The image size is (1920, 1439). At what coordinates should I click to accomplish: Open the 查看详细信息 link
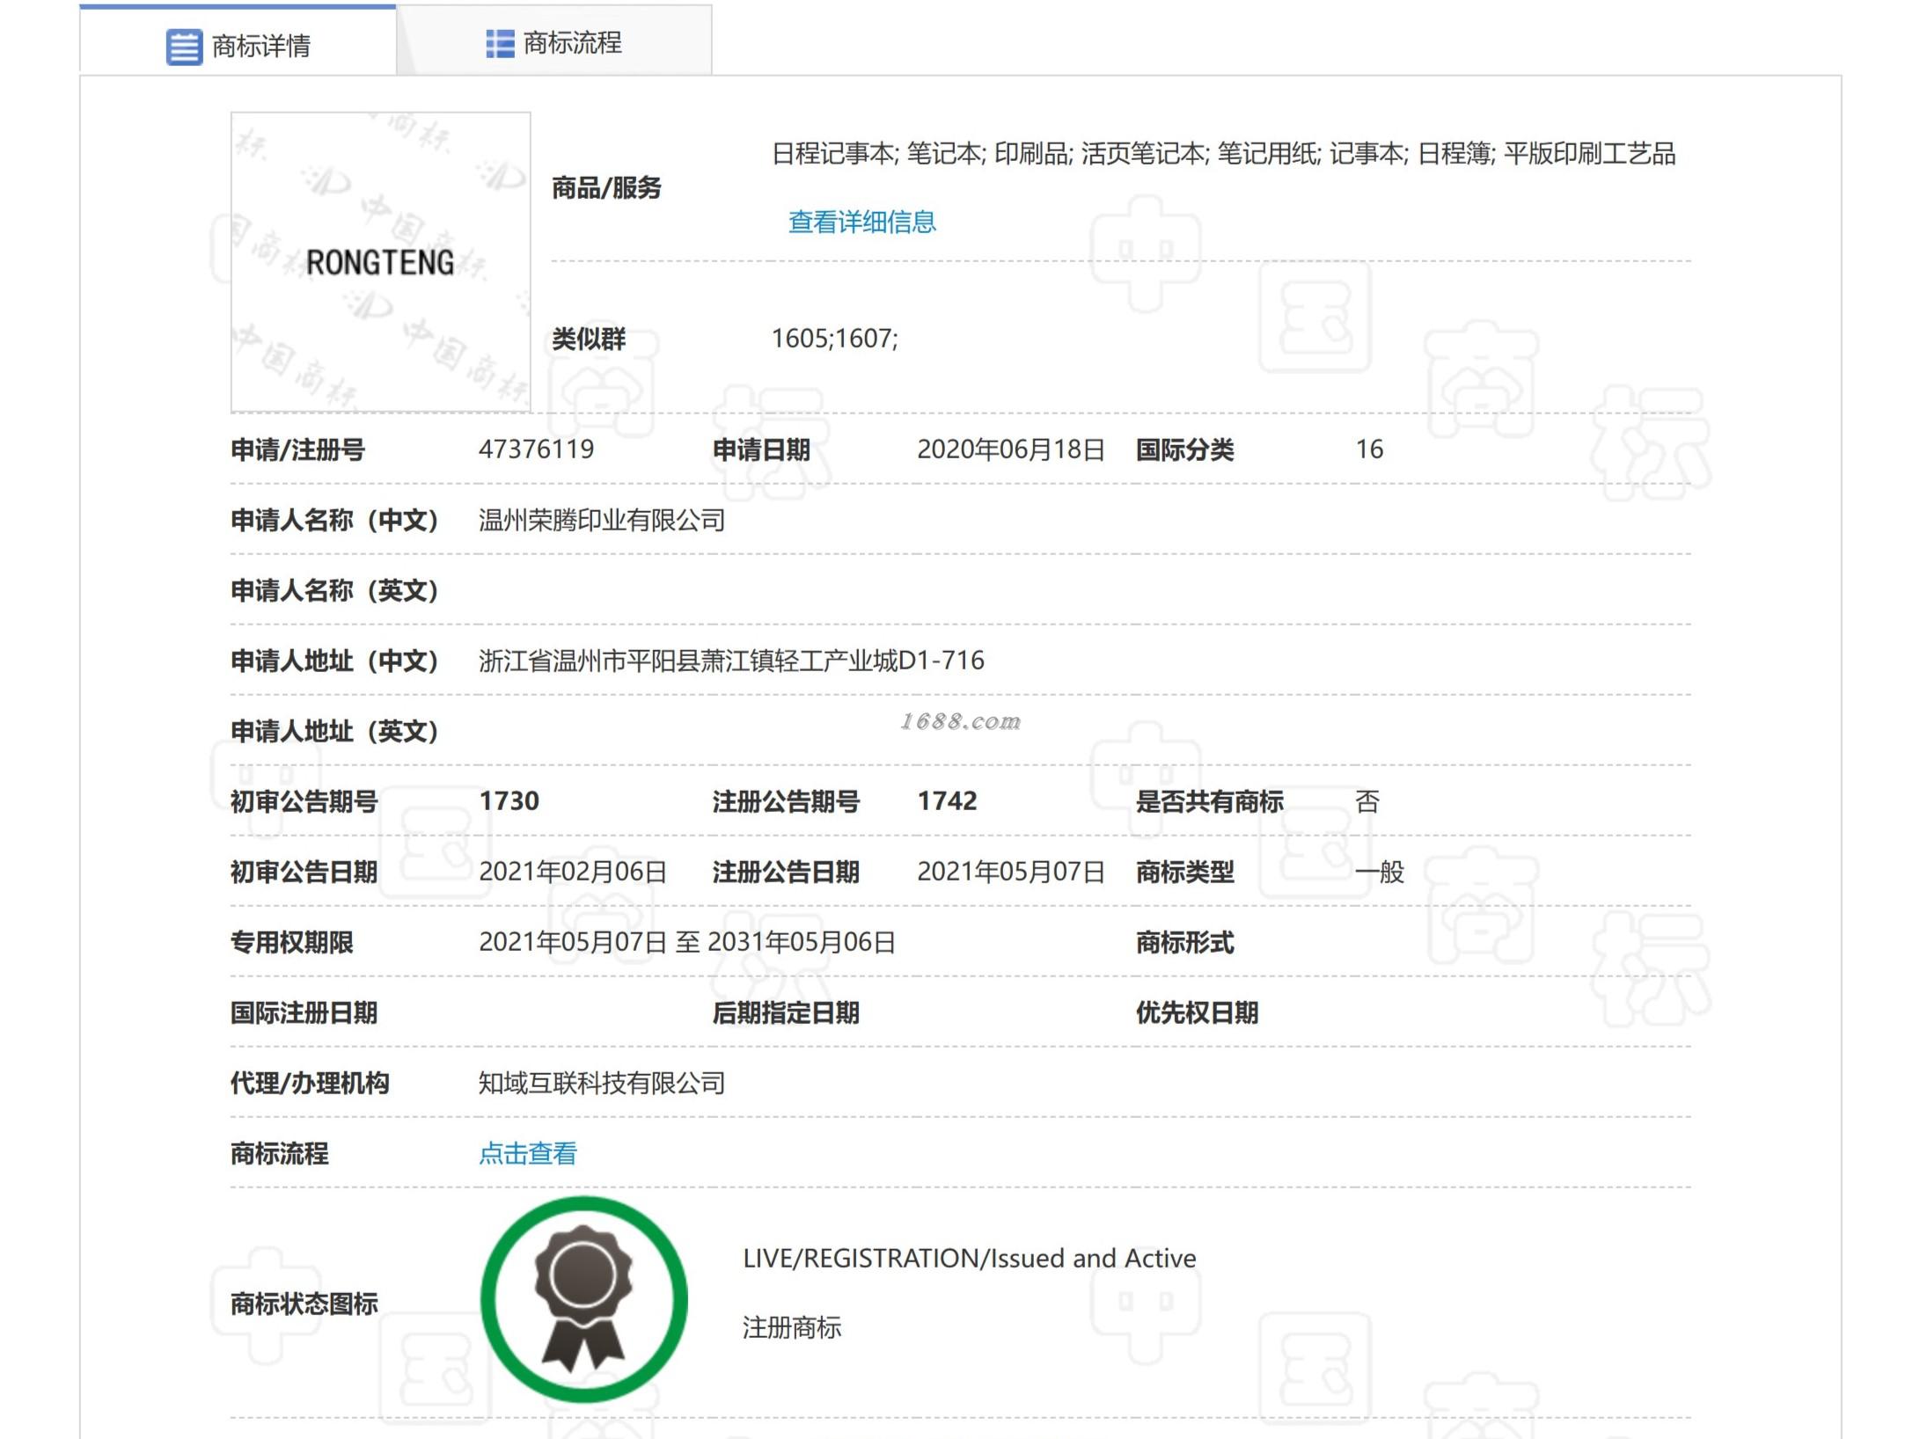point(861,222)
